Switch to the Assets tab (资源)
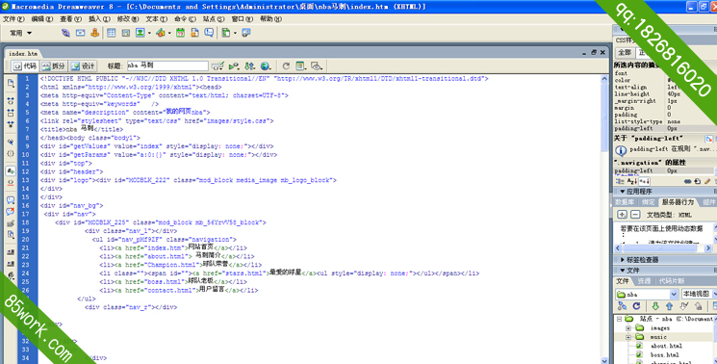 click(644, 281)
